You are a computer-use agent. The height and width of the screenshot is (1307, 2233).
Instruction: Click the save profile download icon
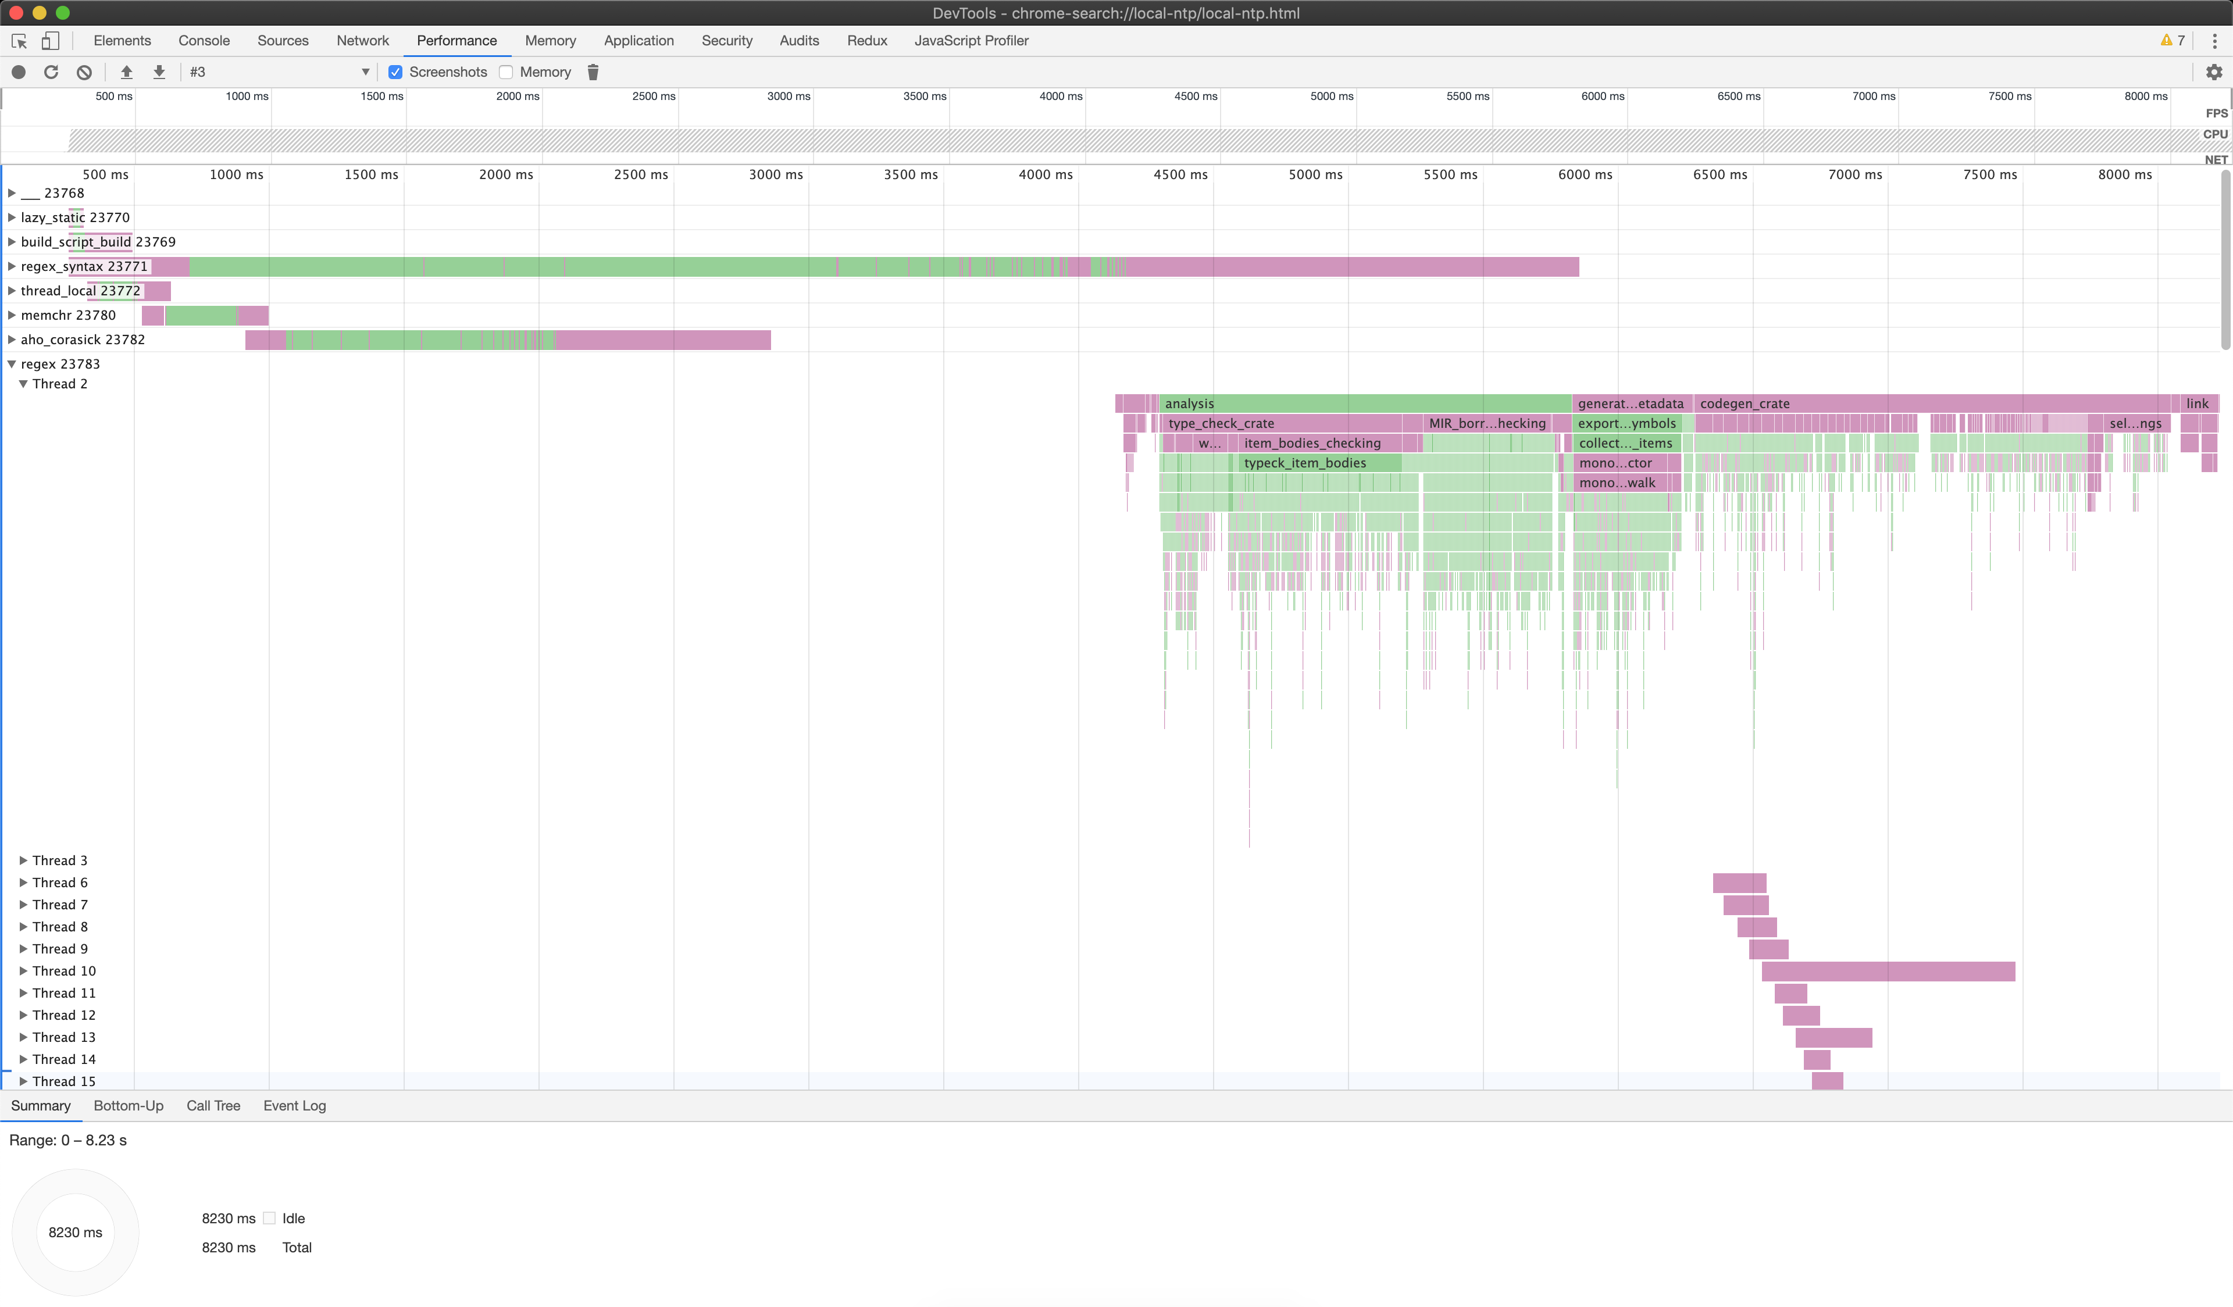click(159, 72)
